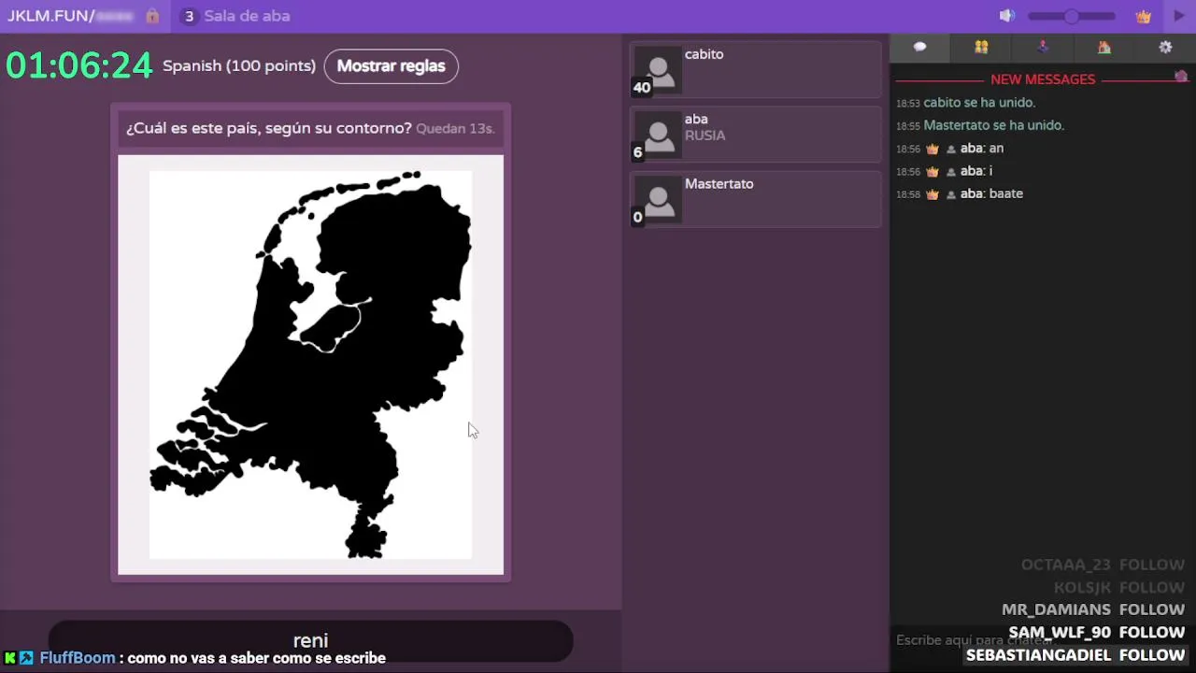Image resolution: width=1196 pixels, height=673 pixels.
Task: Click the 01:06:24 timer
Action: coord(78,65)
